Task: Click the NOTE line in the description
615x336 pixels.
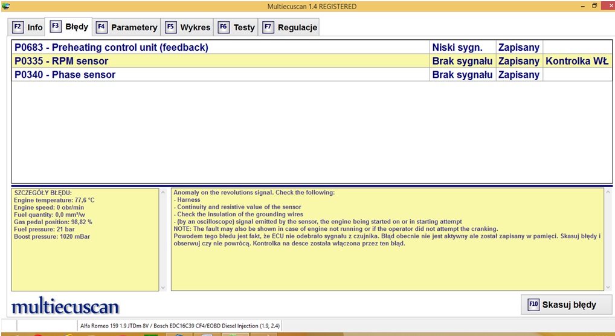Action: pyautogui.click(x=336, y=229)
